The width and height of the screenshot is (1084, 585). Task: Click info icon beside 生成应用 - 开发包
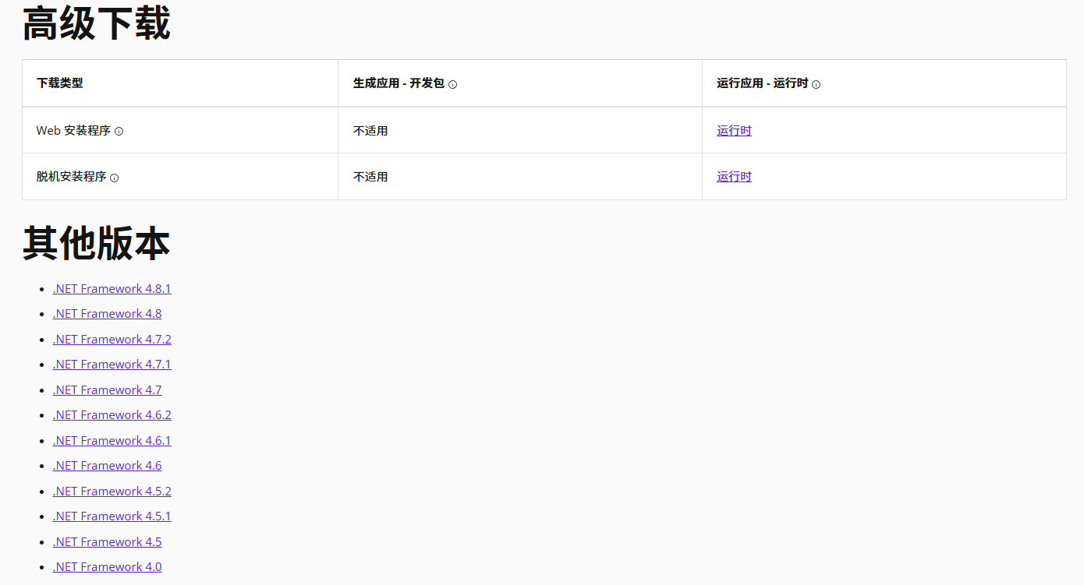point(452,84)
